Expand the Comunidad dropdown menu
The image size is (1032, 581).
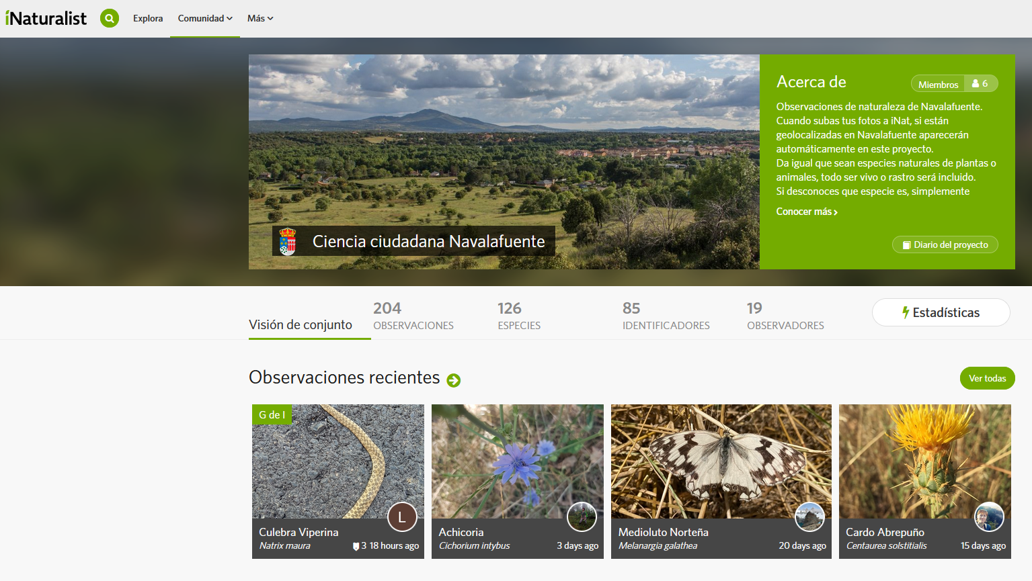click(x=205, y=18)
